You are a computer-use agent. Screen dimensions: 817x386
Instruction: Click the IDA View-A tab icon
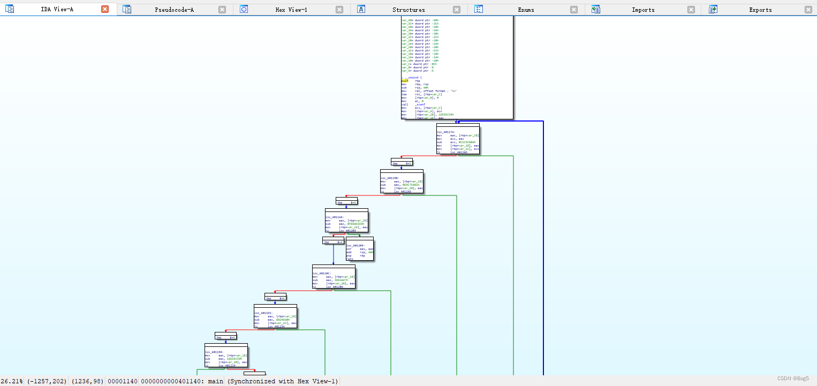9,9
